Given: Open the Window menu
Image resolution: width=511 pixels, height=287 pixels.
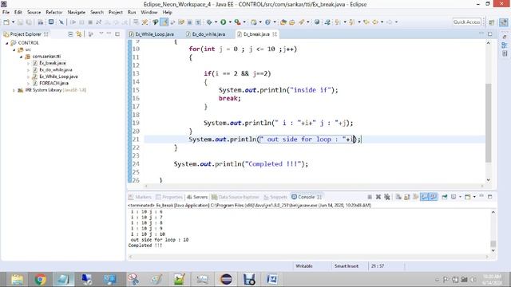Looking at the screenshot, I should pos(149,12).
